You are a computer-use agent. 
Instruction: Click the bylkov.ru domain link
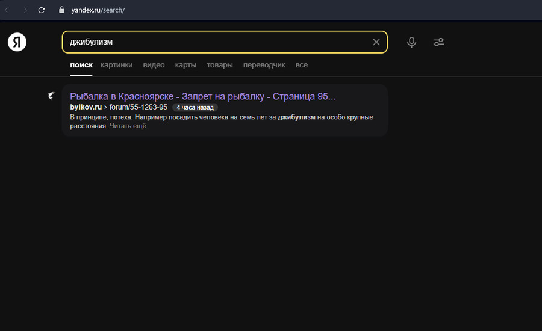point(86,107)
